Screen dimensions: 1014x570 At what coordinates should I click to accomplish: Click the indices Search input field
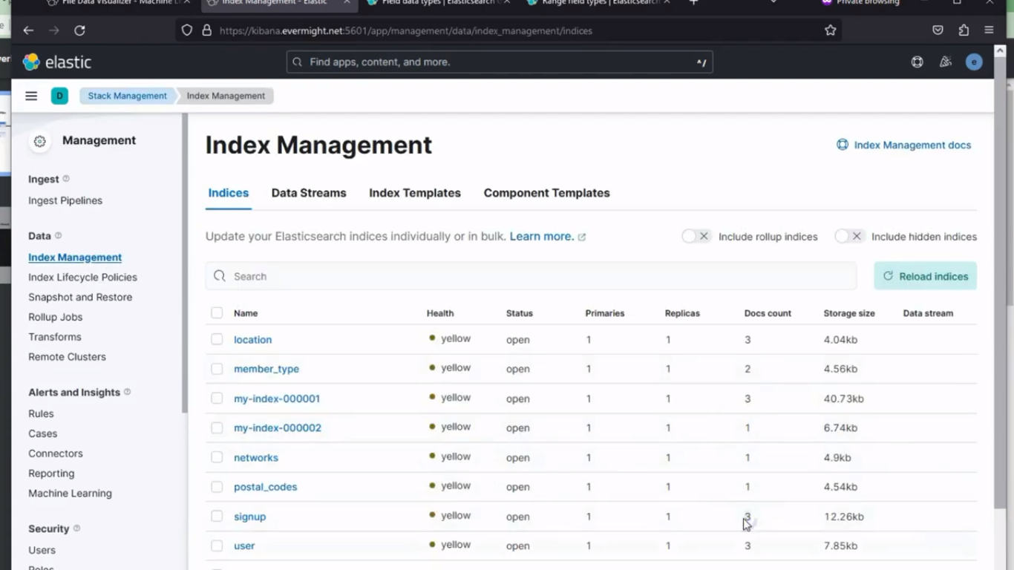click(531, 276)
